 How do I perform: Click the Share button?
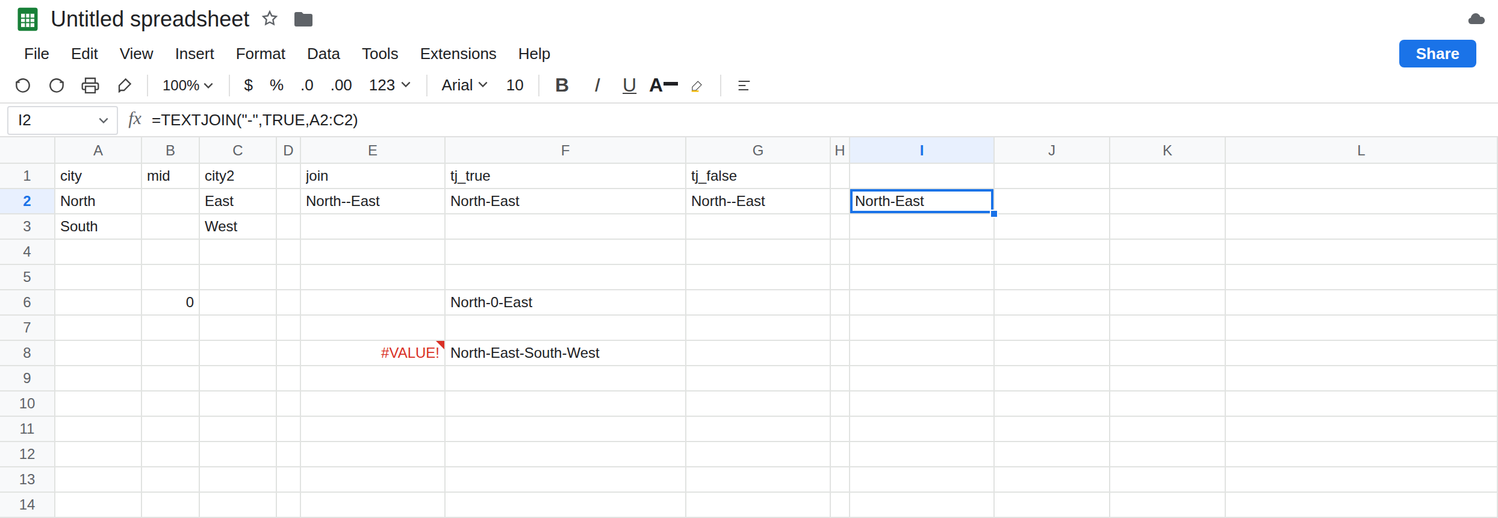pyautogui.click(x=1437, y=54)
